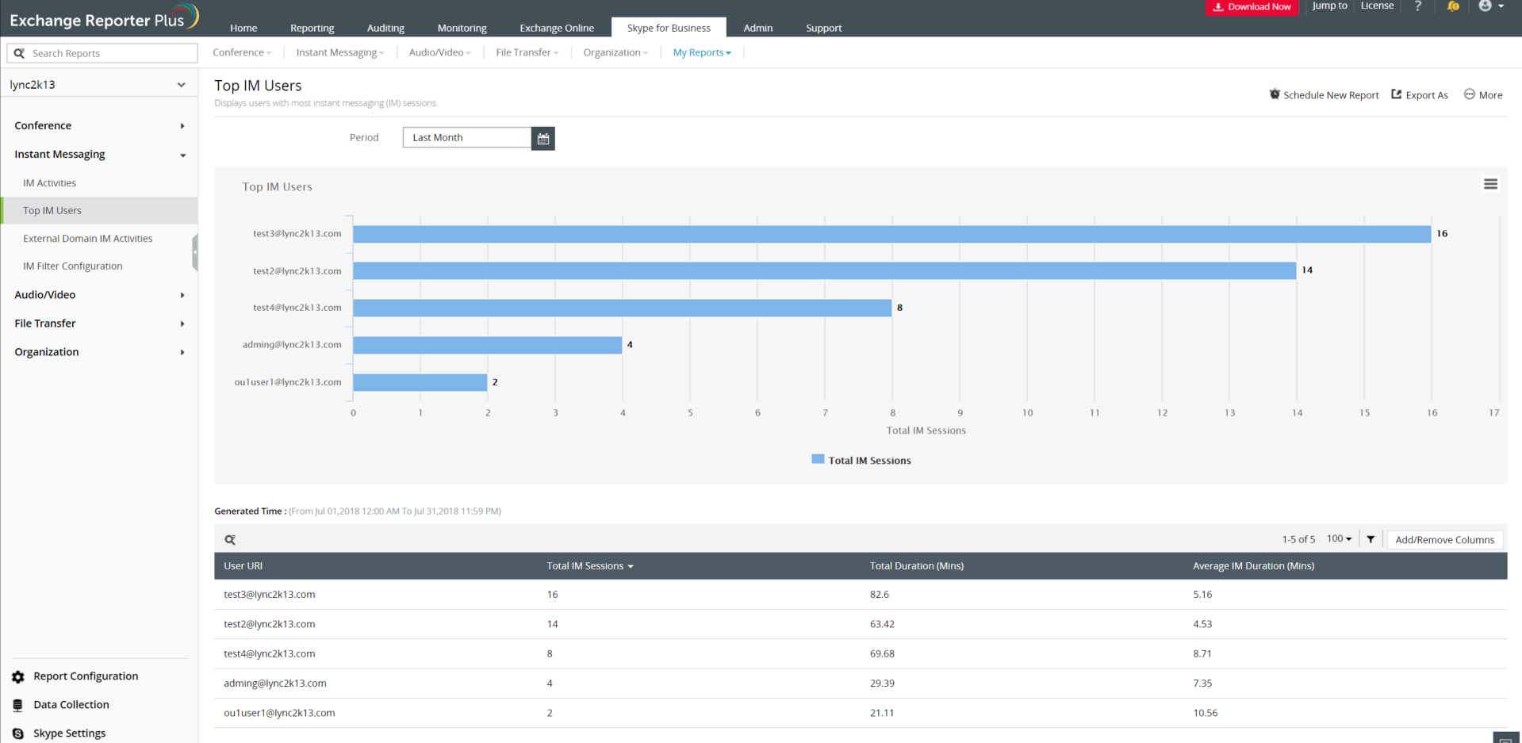Click the test4@lync2k13.com table row
Image resolution: width=1522 pixels, height=743 pixels.
[861, 654]
